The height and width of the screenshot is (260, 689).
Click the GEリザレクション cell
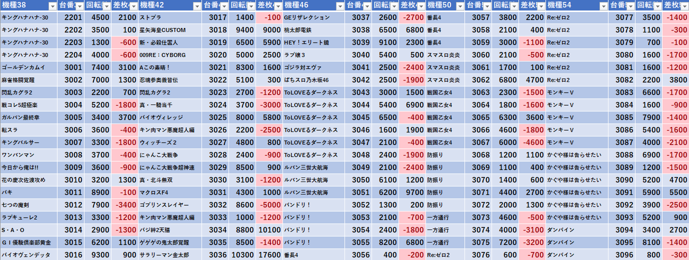click(x=314, y=17)
